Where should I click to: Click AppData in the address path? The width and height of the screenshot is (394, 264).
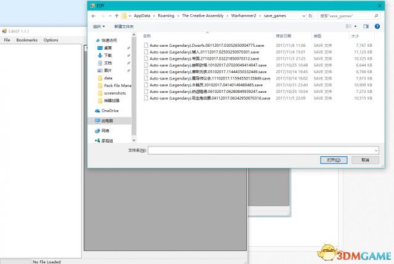(x=142, y=15)
